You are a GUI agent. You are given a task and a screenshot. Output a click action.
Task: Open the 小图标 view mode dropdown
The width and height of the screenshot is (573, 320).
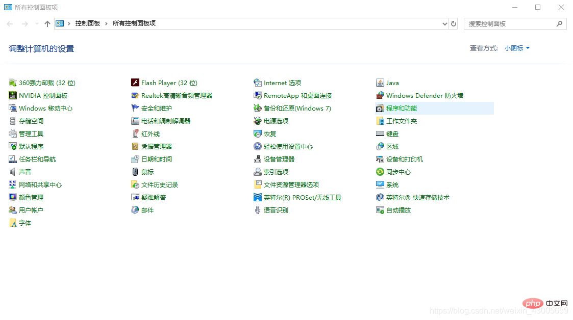tap(517, 48)
